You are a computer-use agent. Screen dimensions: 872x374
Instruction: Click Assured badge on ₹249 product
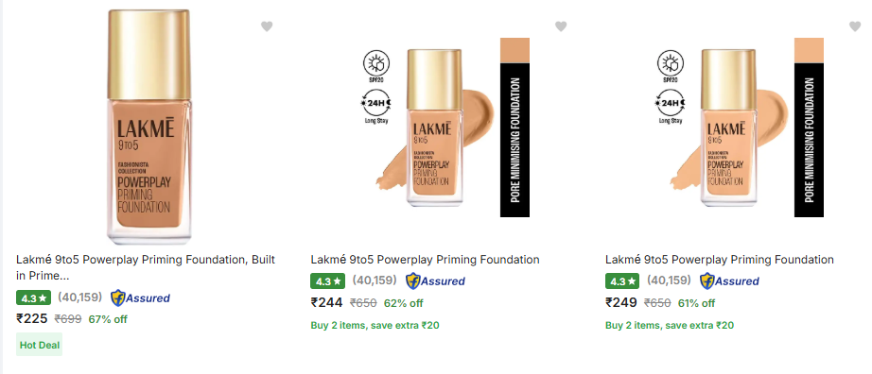(x=729, y=281)
